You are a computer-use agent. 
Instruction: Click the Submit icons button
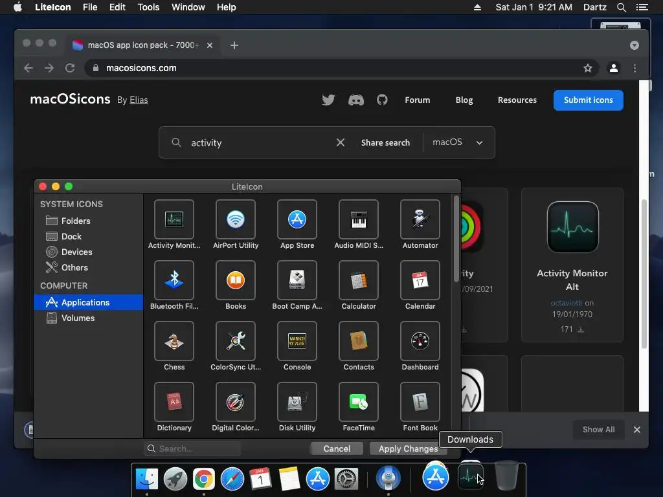point(588,100)
